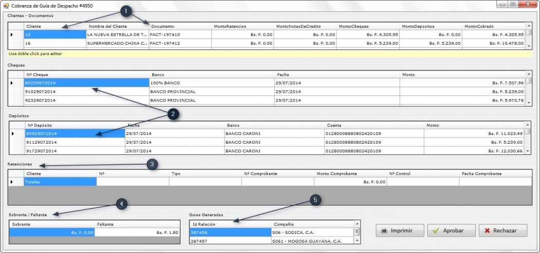Select document FACT-197412
Viewport: 540px width, 253px height.
[x=180, y=43]
